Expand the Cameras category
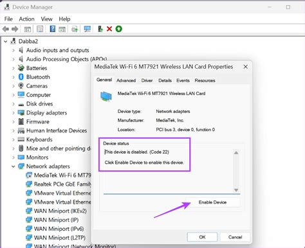Viewport: 305px width, 248px height. [14, 86]
